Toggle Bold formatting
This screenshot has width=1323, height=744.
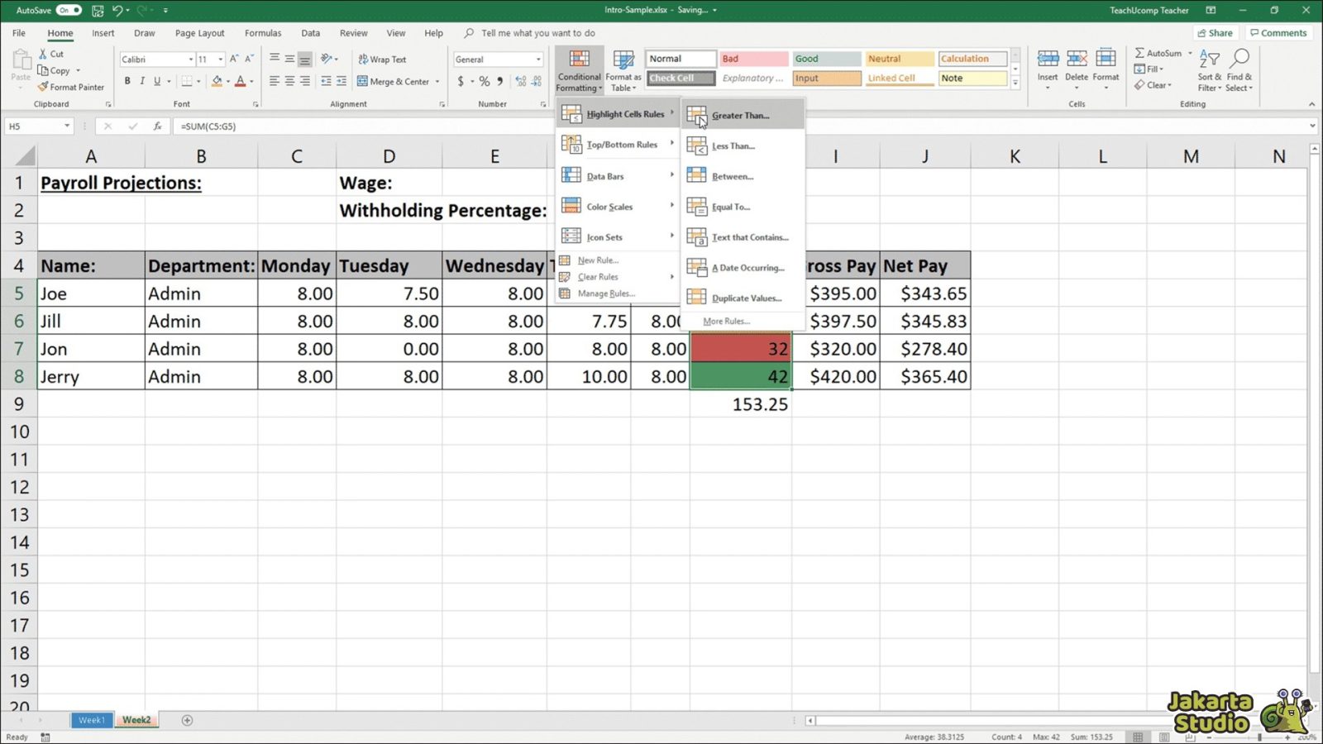pyautogui.click(x=127, y=81)
